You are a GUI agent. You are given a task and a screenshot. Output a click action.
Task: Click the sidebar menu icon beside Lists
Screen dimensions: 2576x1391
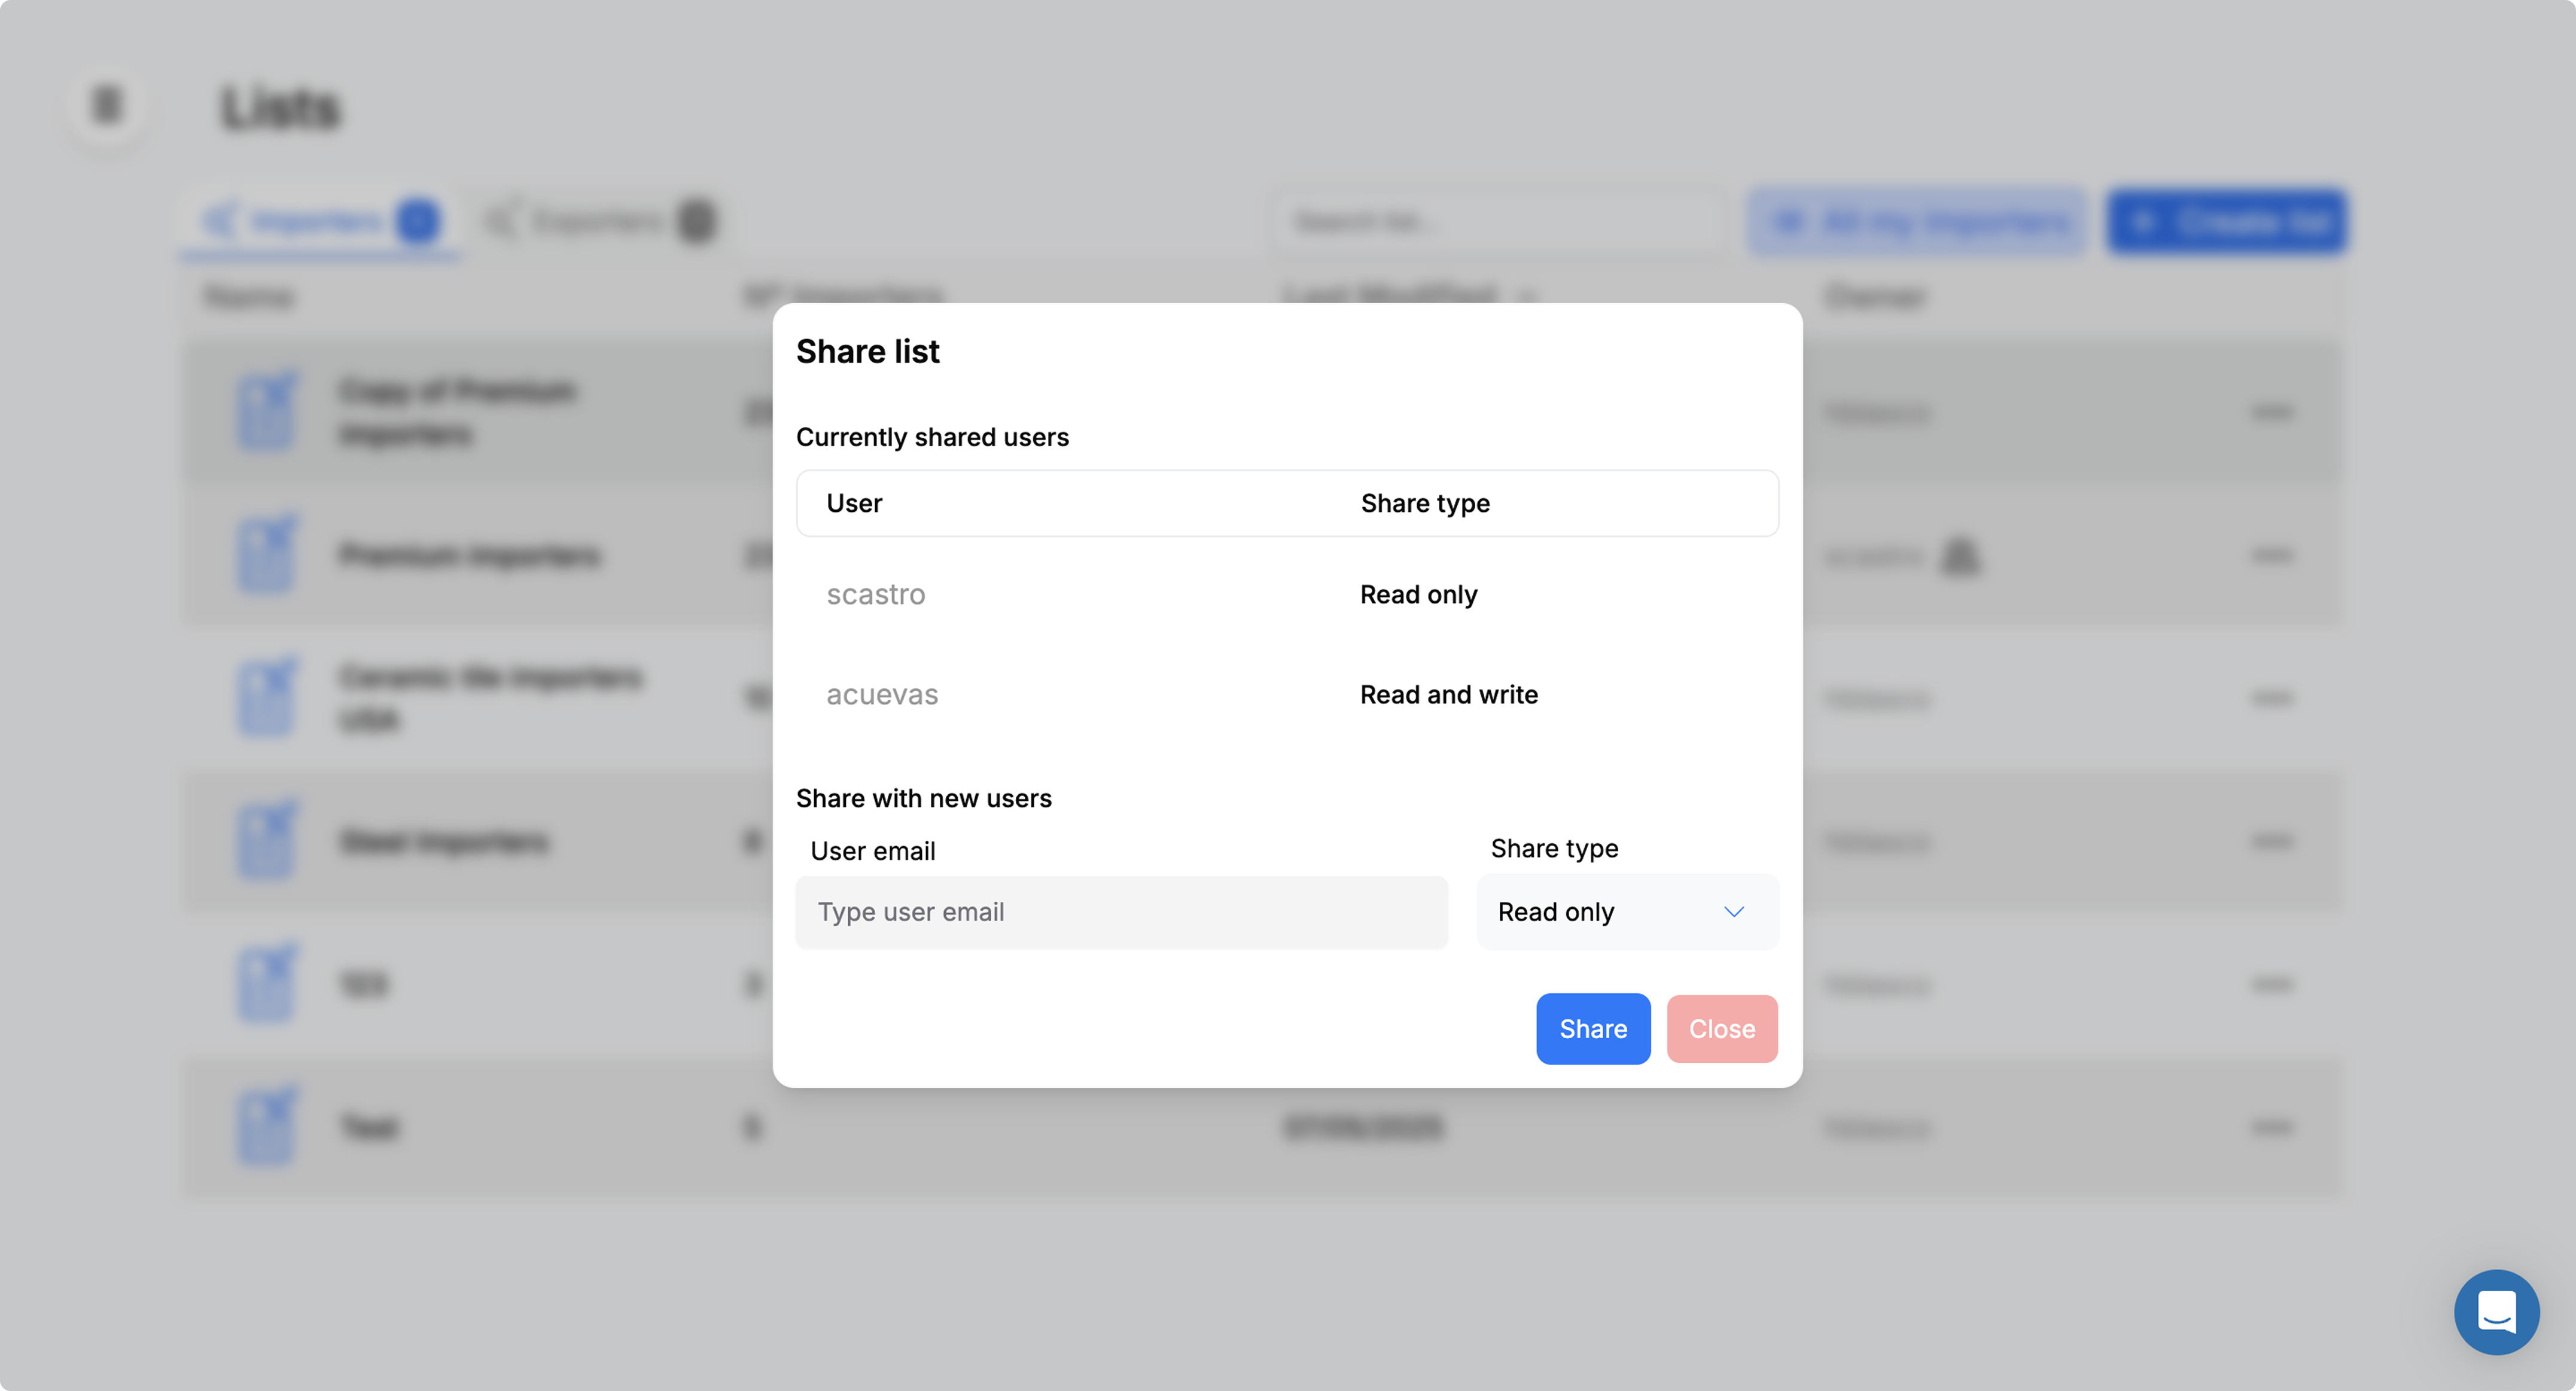pos(107,104)
